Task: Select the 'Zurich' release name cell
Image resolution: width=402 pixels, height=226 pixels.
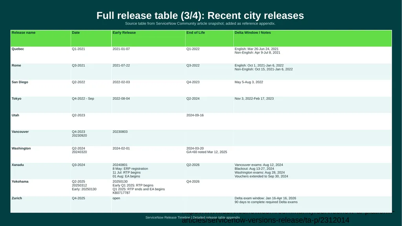Action: pyautogui.click(x=40, y=204)
